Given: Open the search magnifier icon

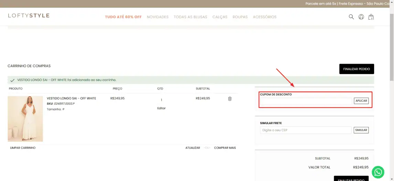Looking at the screenshot, I should click(x=351, y=17).
